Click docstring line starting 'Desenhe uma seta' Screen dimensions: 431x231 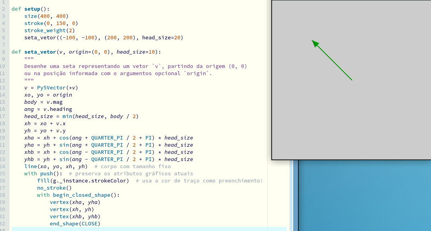tap(135, 66)
